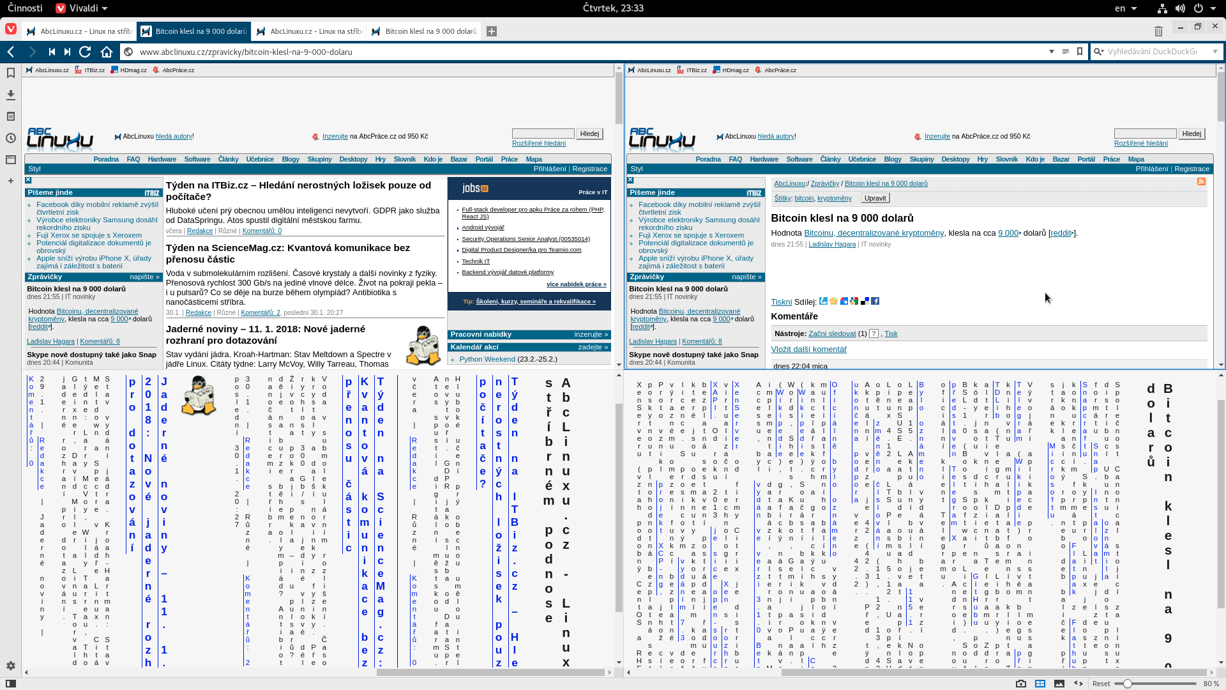Open the 'en' keyboard layout menu
Viewport: 1226px width, 690px height.
click(x=1126, y=8)
